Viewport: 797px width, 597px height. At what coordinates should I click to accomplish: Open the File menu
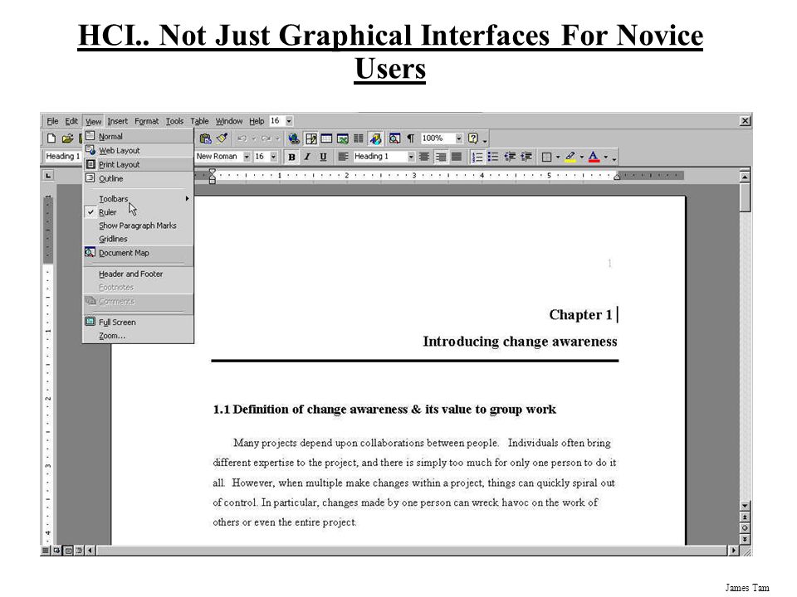52,121
